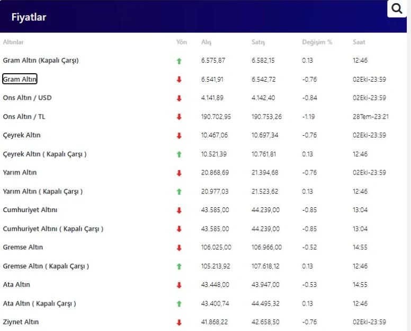The width and height of the screenshot is (411, 331).
Task: Select the Alış value 106.025,00
Action: coord(216,247)
